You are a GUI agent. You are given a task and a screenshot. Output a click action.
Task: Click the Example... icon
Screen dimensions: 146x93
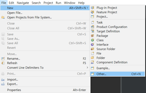pos(93,68)
